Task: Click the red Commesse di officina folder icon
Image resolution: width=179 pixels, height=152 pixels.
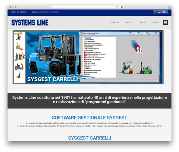Action: point(85,52)
